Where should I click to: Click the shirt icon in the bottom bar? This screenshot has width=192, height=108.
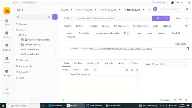180,100
